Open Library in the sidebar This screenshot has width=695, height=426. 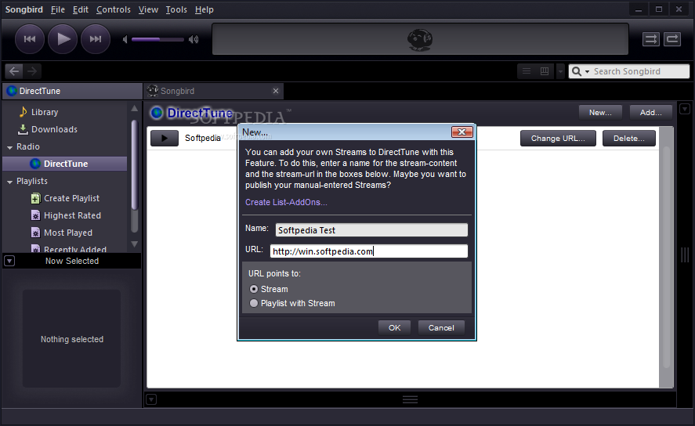(x=45, y=112)
